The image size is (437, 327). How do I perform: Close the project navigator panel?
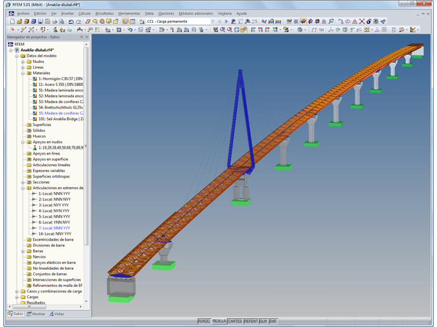coord(87,37)
